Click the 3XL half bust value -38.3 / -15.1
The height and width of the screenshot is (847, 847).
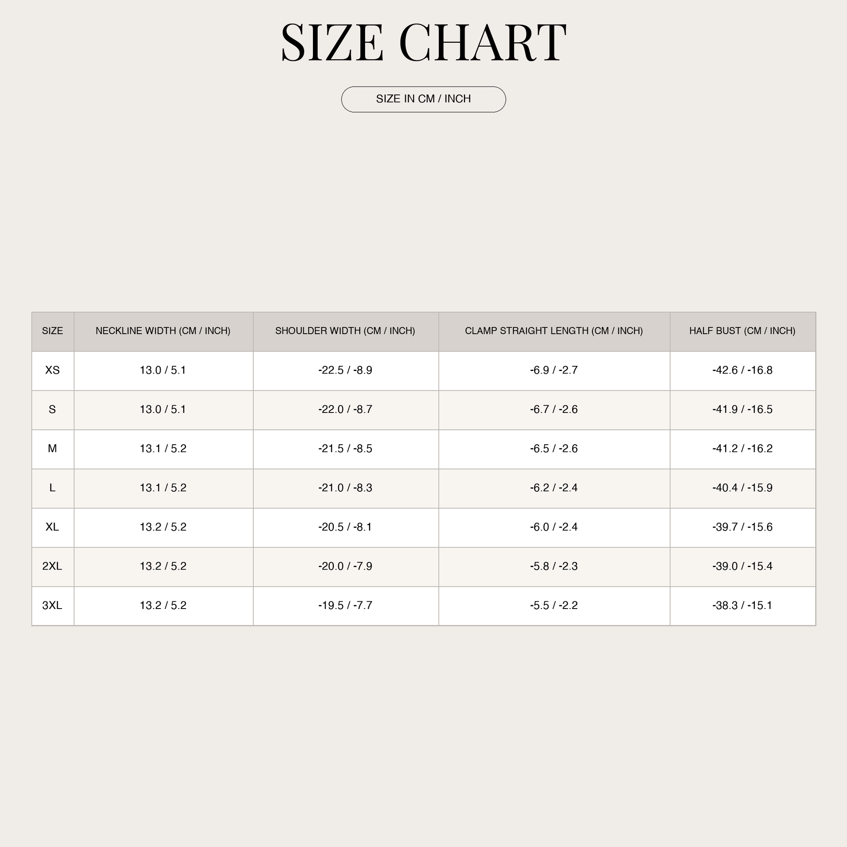(742, 606)
